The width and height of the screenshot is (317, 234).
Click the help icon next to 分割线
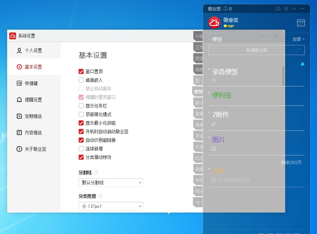pyautogui.click(x=96, y=173)
